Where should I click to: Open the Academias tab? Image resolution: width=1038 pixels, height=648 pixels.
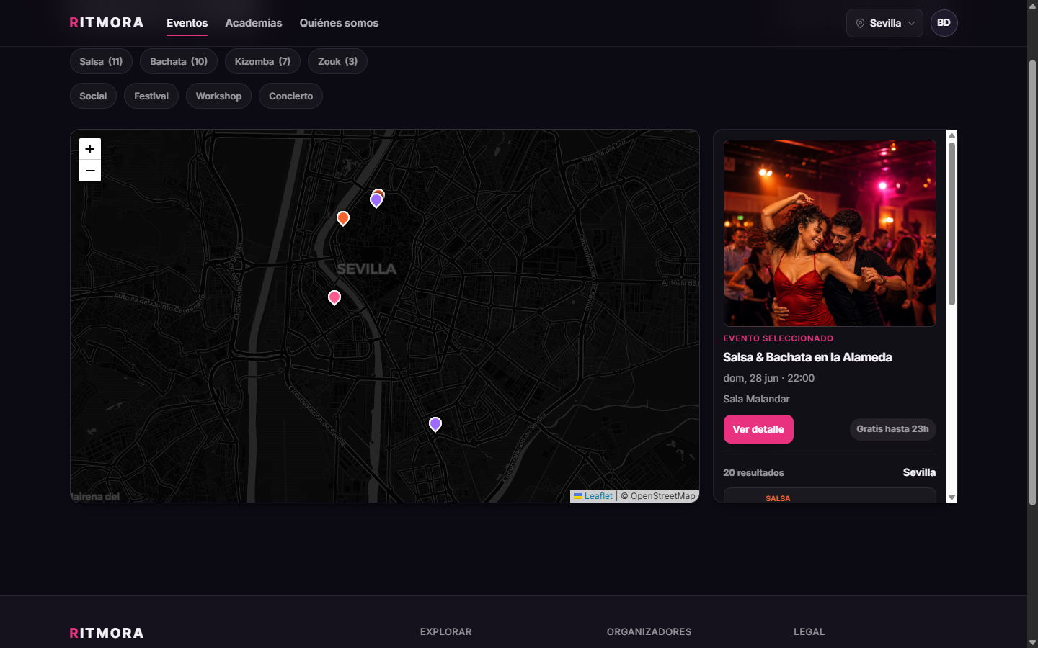point(254,23)
